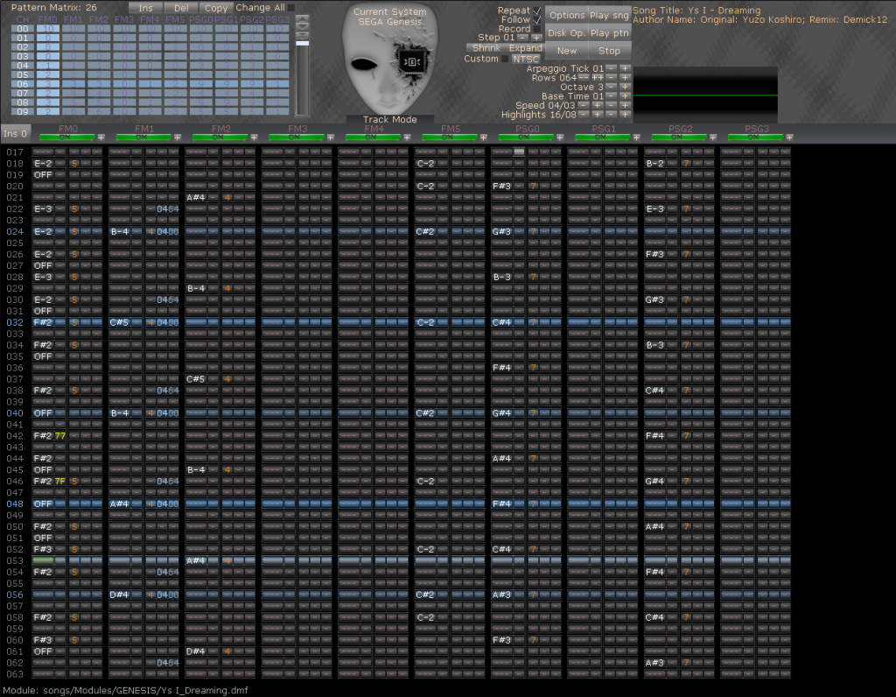This screenshot has width=896, height=697.
Task: Lower the Octave with the minus button
Action: tap(612, 87)
